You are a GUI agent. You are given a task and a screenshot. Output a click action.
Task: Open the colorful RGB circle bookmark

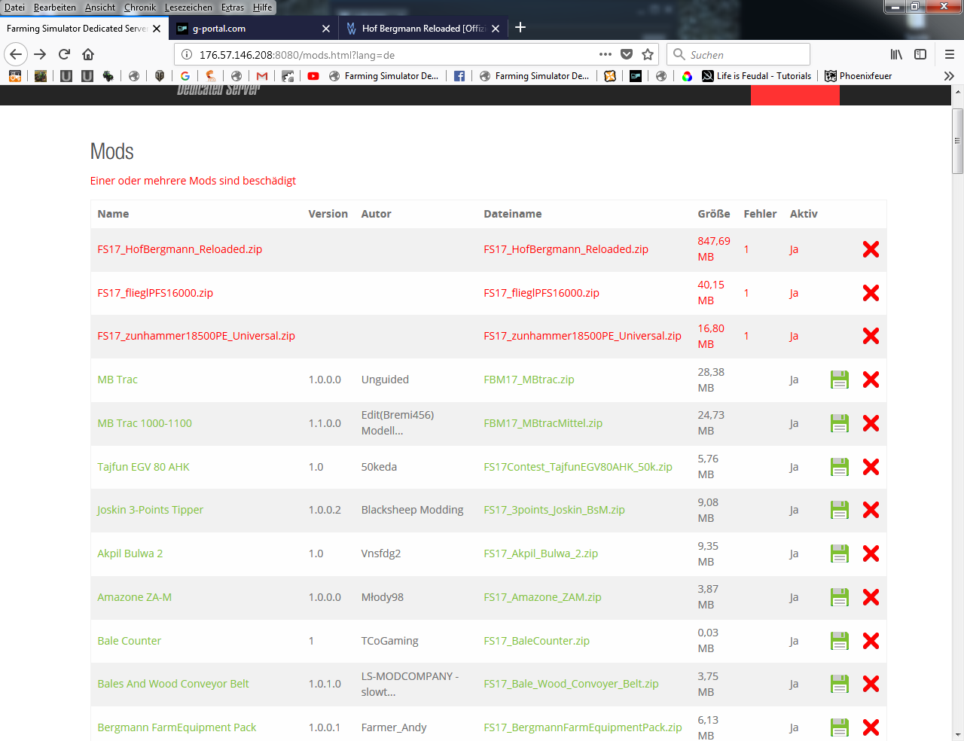coord(687,76)
